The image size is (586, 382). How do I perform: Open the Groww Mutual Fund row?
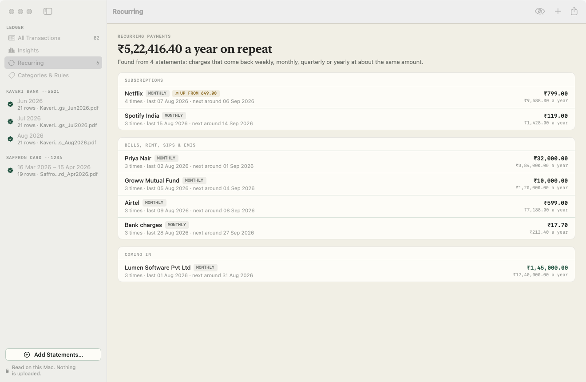pos(346,184)
